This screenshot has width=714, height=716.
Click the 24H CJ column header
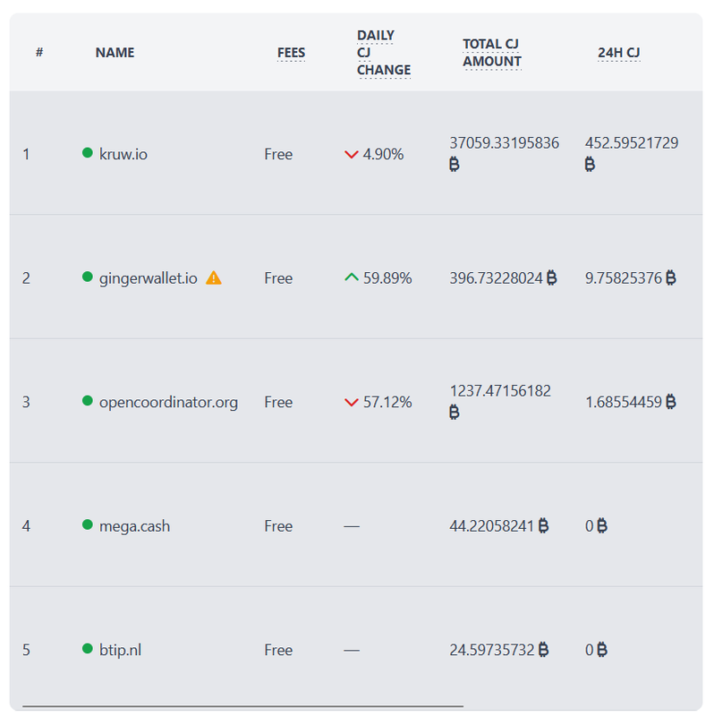pos(619,53)
